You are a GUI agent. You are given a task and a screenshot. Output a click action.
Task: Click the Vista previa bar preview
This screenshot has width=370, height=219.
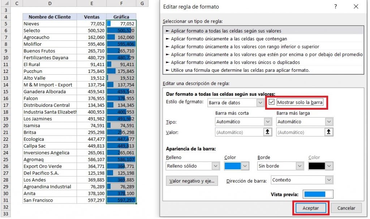(317, 194)
